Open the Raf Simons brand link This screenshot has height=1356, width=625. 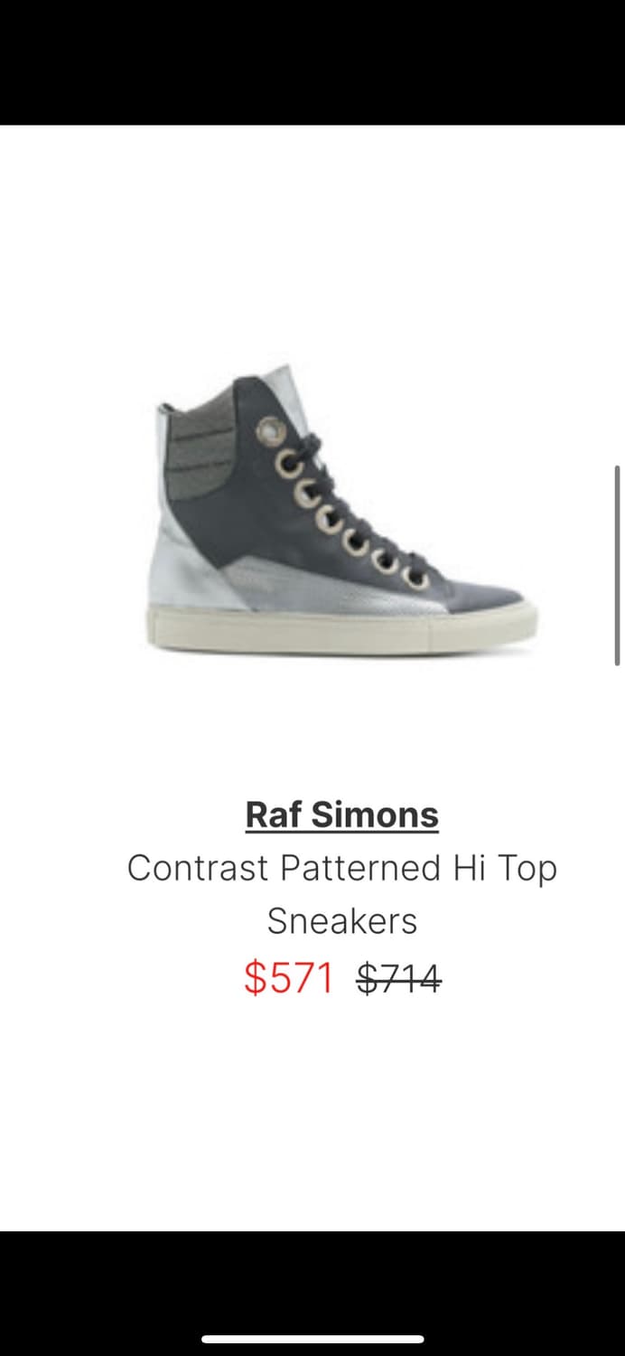(341, 815)
